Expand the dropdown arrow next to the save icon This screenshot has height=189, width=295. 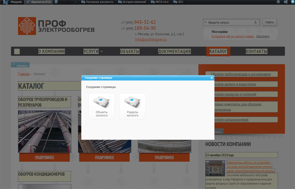pos(76,2)
